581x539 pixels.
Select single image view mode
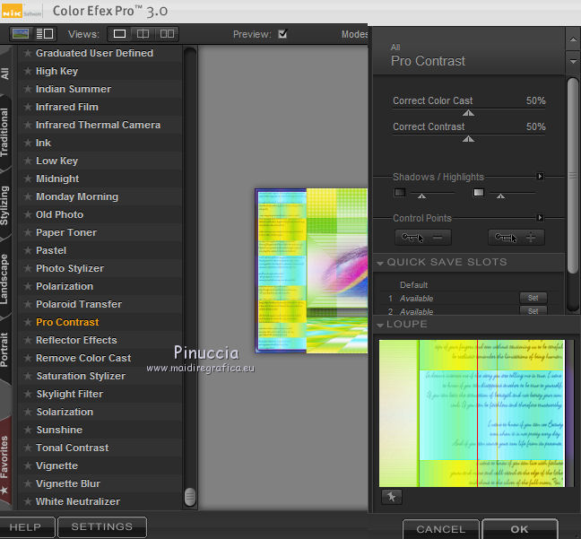click(119, 34)
